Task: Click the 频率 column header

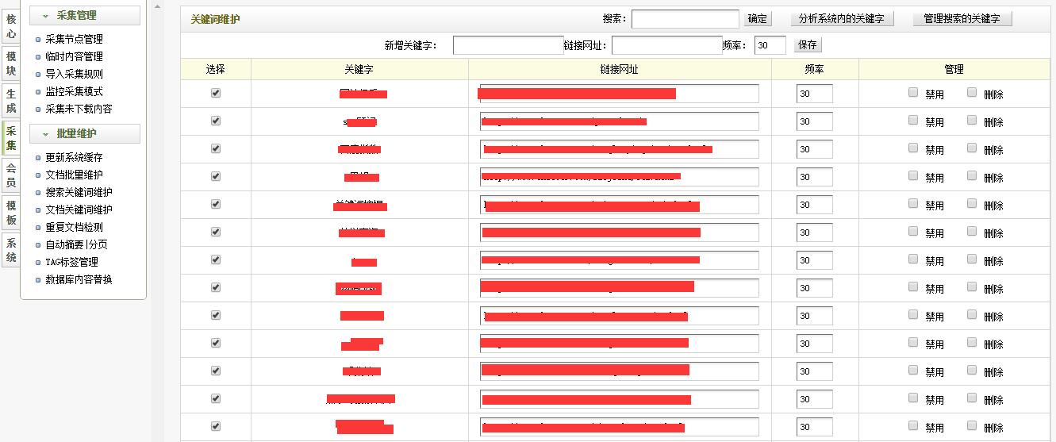Action: click(815, 70)
